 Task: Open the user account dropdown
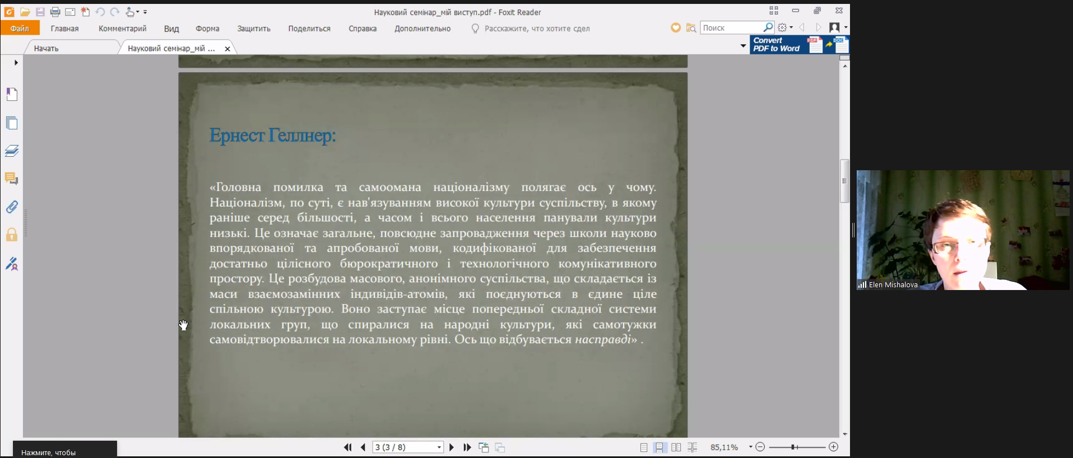pyautogui.click(x=838, y=27)
